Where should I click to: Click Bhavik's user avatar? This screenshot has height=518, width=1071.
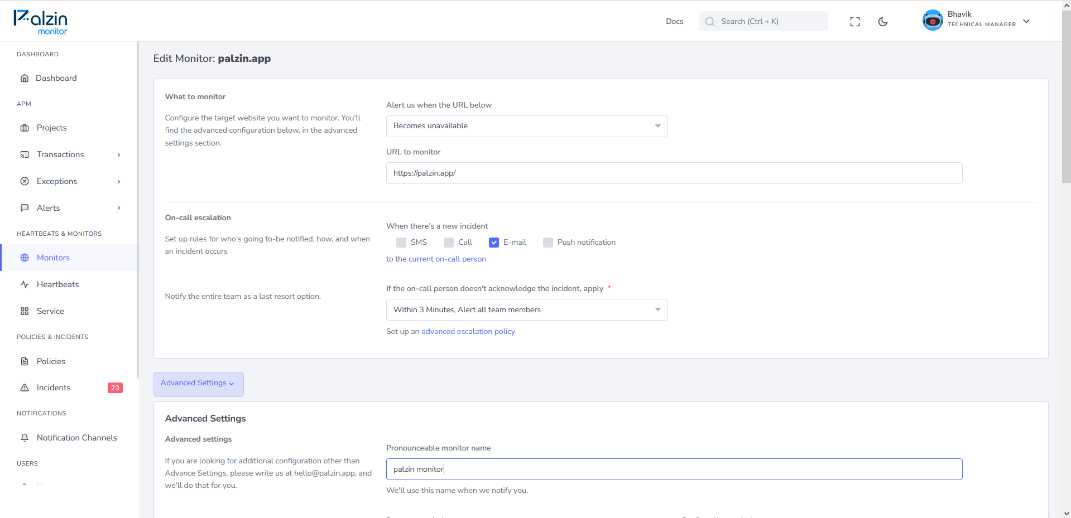coord(933,21)
